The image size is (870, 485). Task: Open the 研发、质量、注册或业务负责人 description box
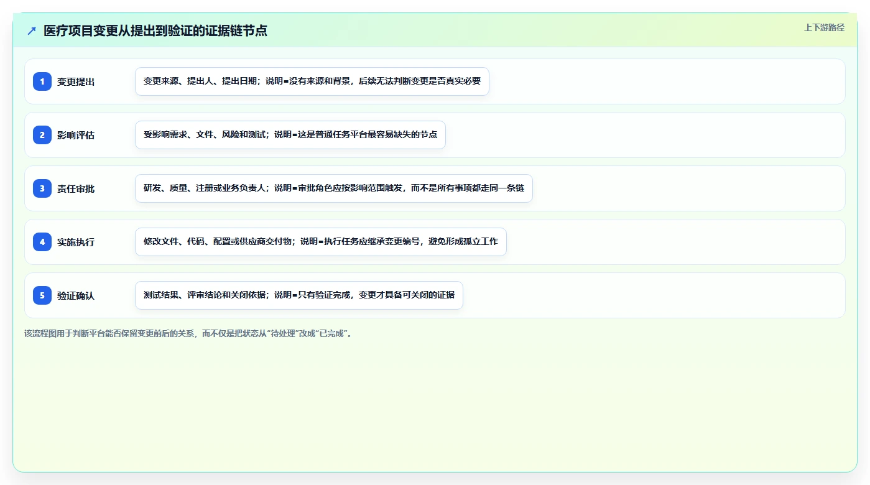[x=334, y=188]
